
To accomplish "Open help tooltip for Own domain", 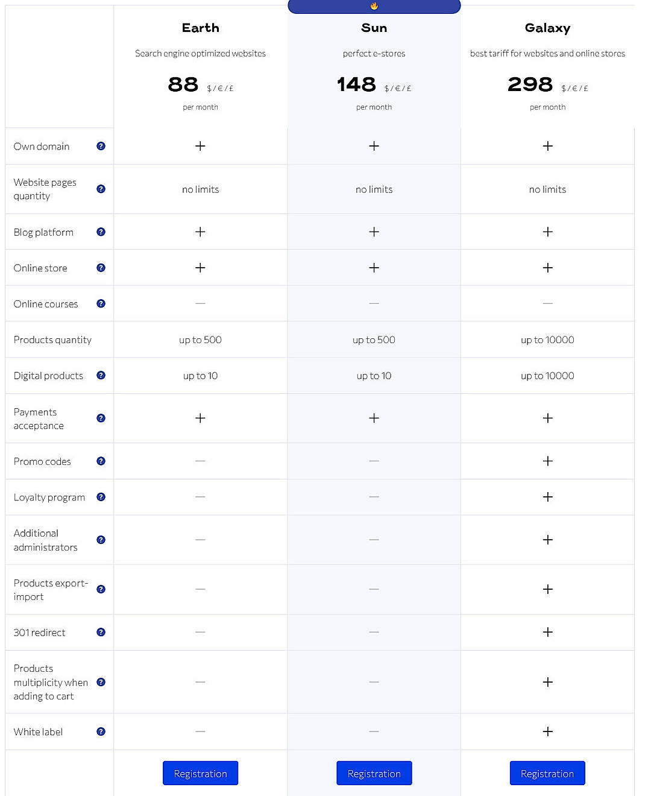I will pos(101,145).
